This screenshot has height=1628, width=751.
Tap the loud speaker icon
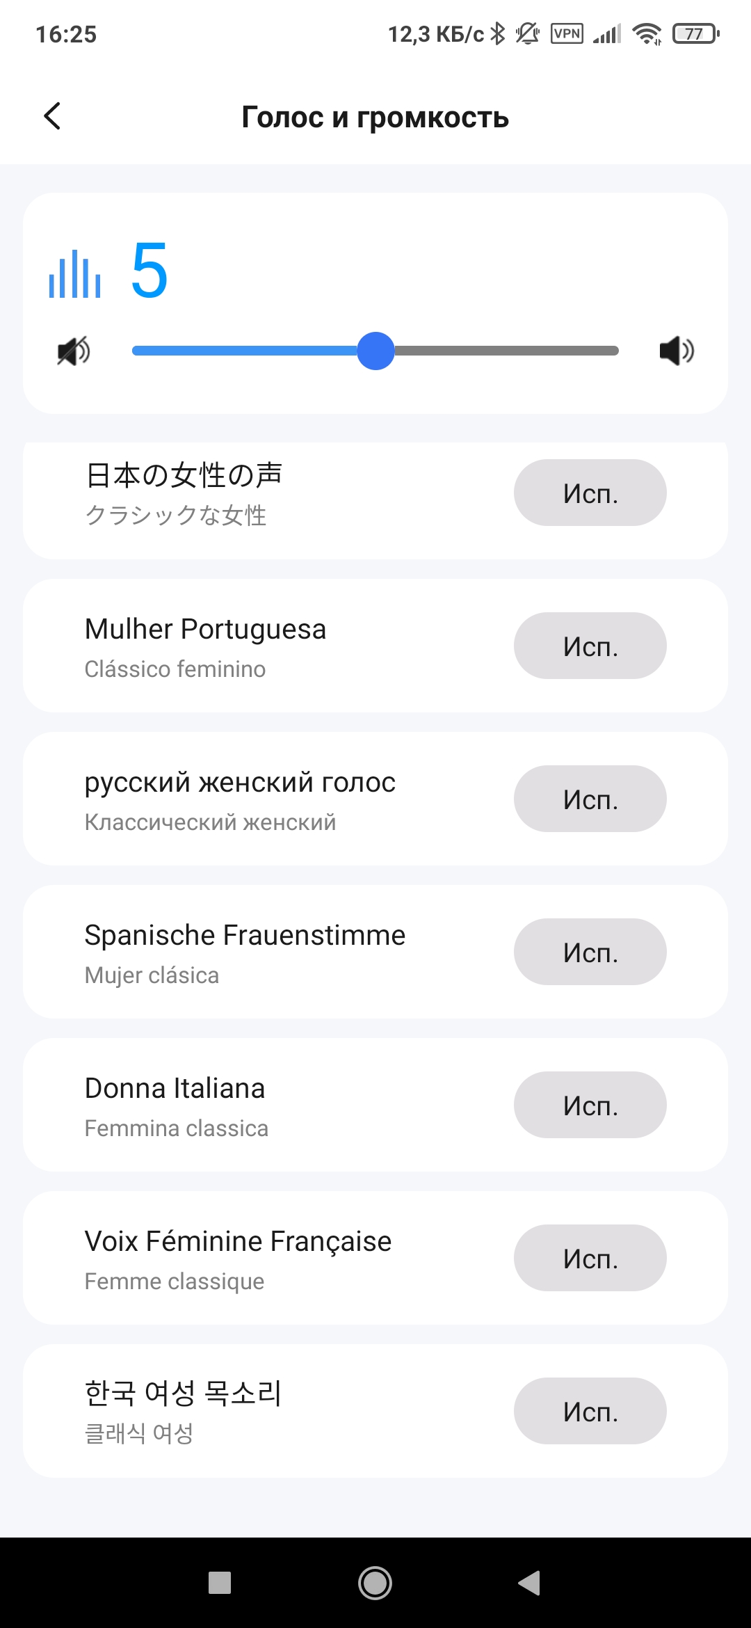point(676,351)
